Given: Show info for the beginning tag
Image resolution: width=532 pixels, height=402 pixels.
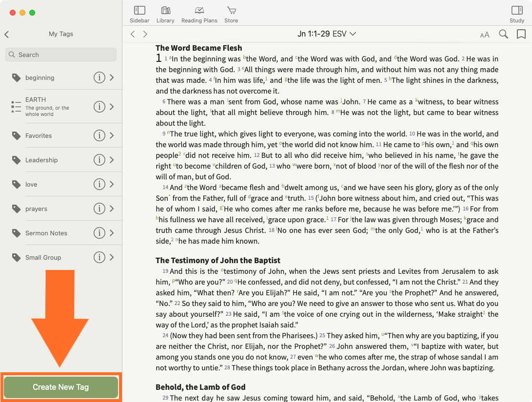Looking at the screenshot, I should [99, 77].
